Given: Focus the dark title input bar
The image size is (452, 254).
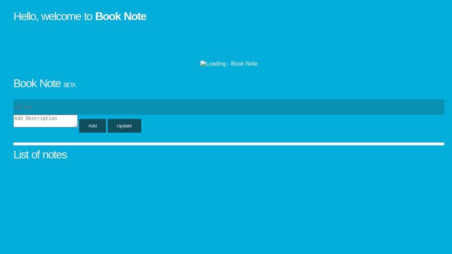Looking at the screenshot, I should click(229, 107).
